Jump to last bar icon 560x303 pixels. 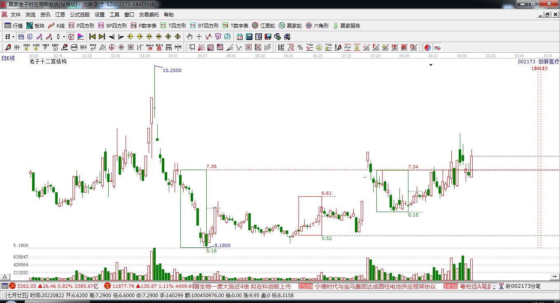102,37
